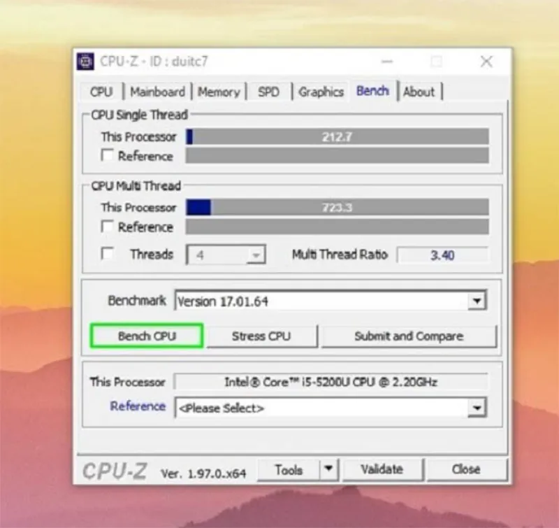559x528 pixels.
Task: Start the Stress CPU test
Action: pyautogui.click(x=261, y=336)
